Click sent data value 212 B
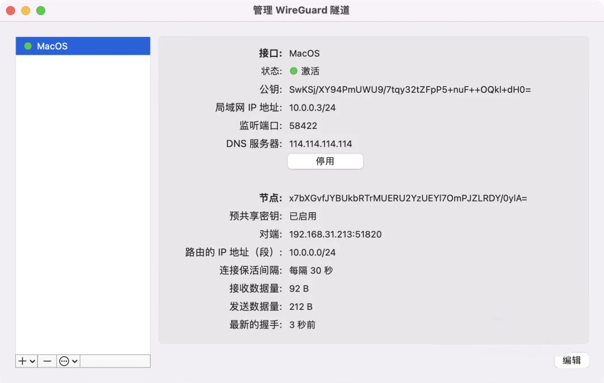Image resolution: width=604 pixels, height=383 pixels. [301, 307]
